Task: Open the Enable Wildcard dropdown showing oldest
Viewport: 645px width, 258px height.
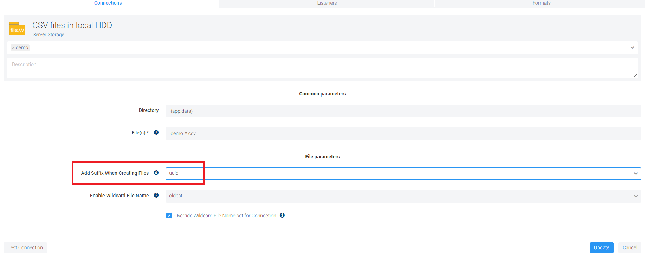Action: [x=403, y=196]
